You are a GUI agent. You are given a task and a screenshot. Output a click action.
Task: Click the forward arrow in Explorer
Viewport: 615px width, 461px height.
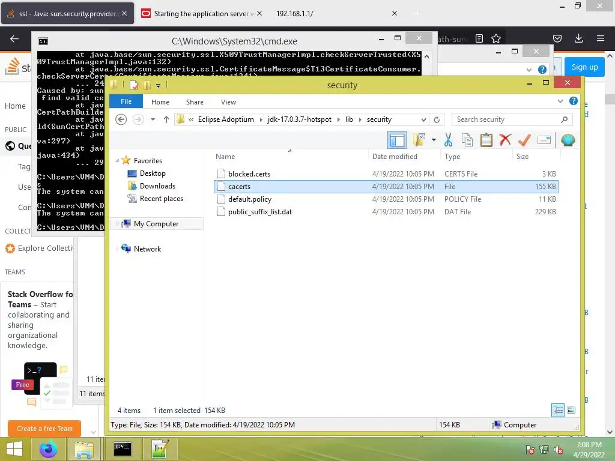click(x=138, y=119)
